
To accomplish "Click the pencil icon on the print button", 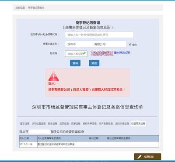I will point(140,157).
